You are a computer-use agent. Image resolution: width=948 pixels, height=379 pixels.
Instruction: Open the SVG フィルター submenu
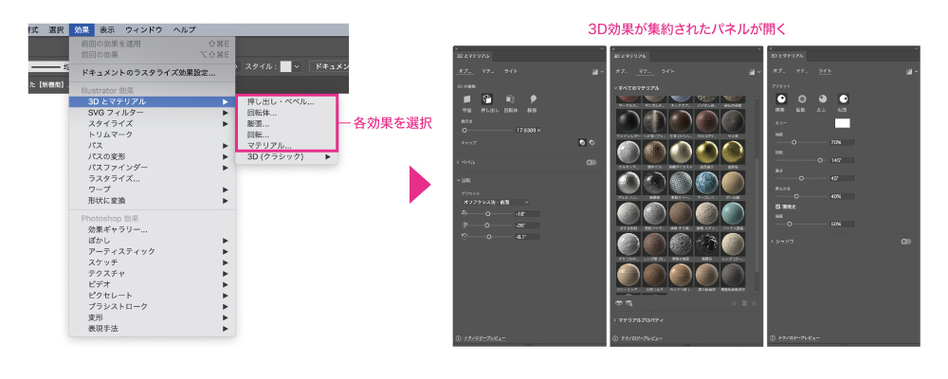click(x=152, y=113)
